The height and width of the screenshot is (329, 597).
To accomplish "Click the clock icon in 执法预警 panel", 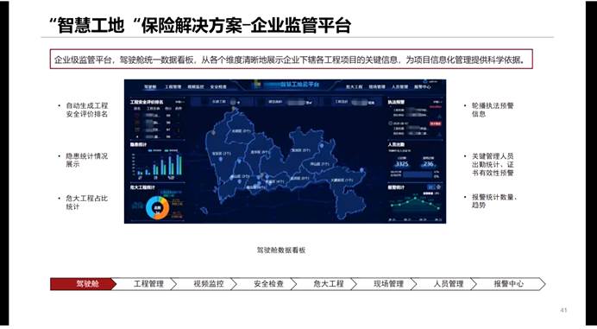I will [x=390, y=123].
